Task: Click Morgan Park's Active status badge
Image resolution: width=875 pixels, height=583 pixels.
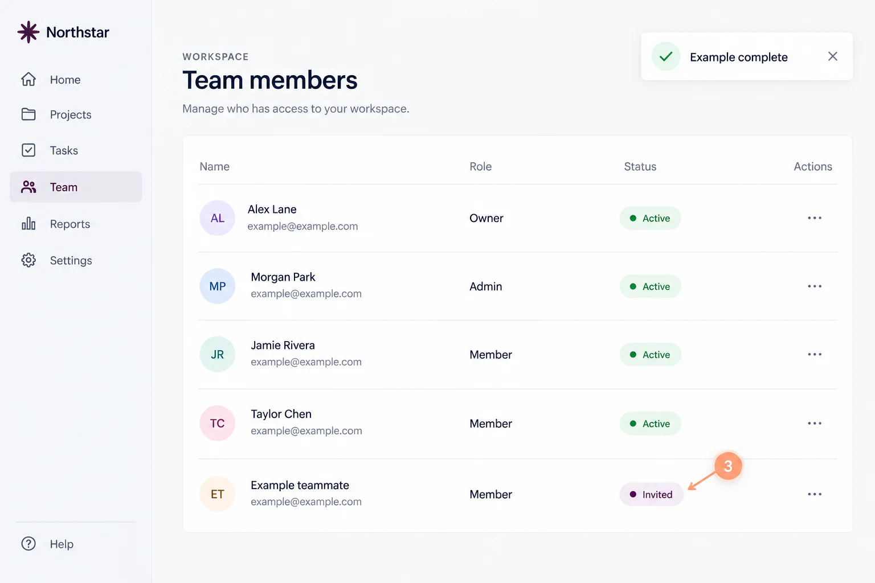Action: (650, 286)
